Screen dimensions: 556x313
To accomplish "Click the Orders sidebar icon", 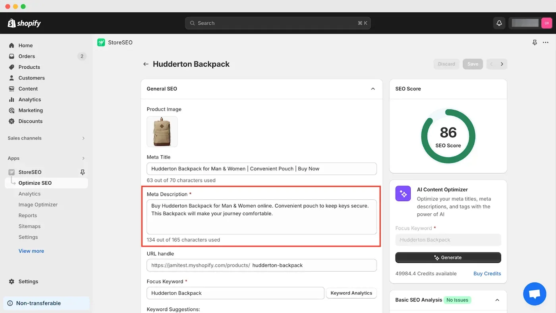I will (x=12, y=56).
